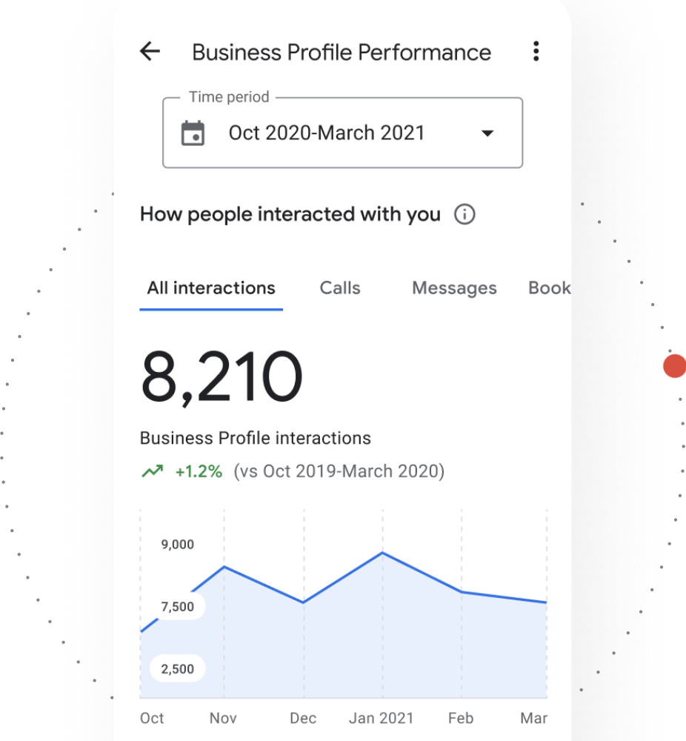Click the Nov axis label
This screenshot has width=686, height=741.
(x=223, y=718)
